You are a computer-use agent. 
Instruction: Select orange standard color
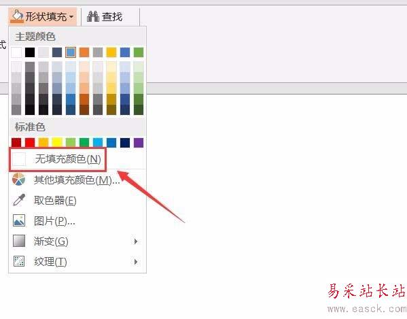pyautogui.click(x=43, y=143)
